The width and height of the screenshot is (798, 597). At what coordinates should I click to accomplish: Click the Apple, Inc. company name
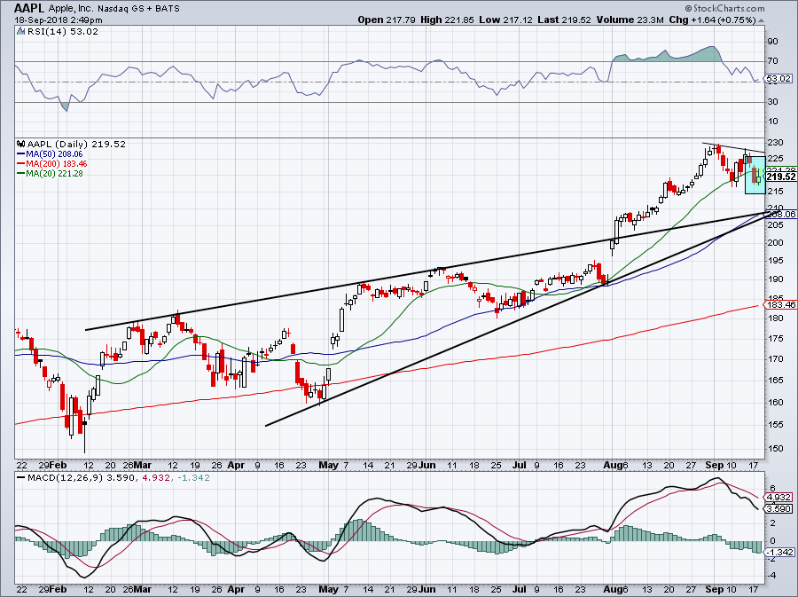click(71, 9)
